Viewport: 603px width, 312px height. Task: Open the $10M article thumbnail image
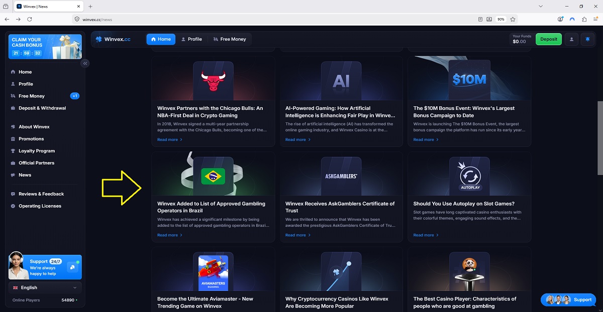click(x=469, y=79)
